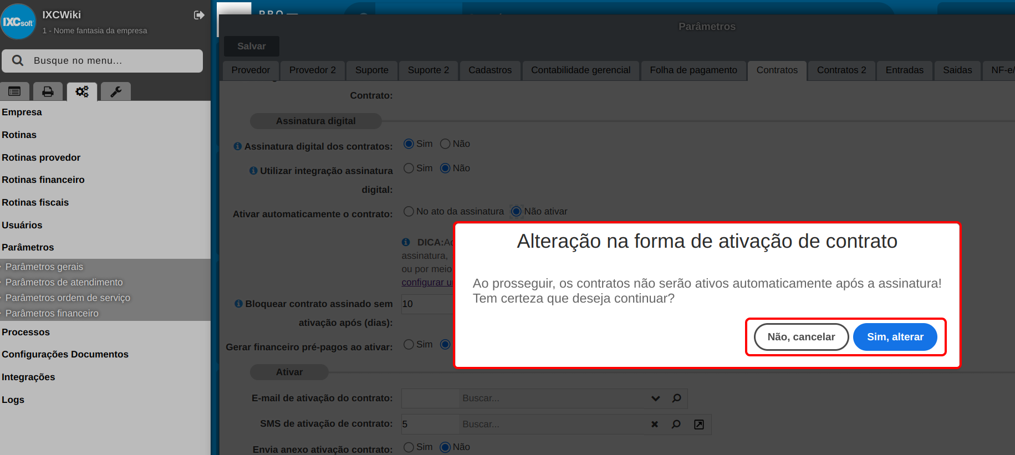Switch to the Suporte tab
Screen dimensions: 1015x455
click(372, 70)
